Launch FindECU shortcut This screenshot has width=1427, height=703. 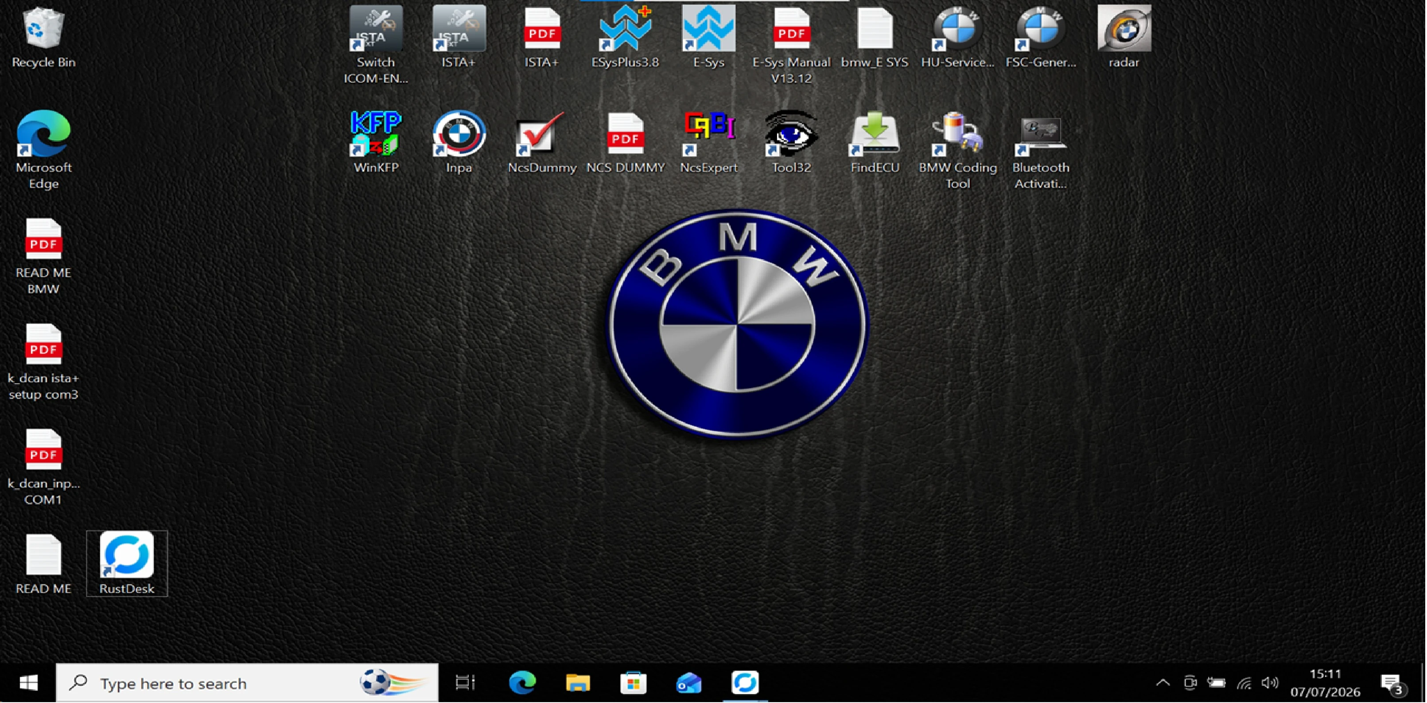pos(875,143)
